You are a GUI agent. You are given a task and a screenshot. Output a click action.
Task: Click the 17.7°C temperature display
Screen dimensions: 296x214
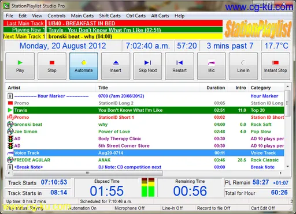pos(276,46)
